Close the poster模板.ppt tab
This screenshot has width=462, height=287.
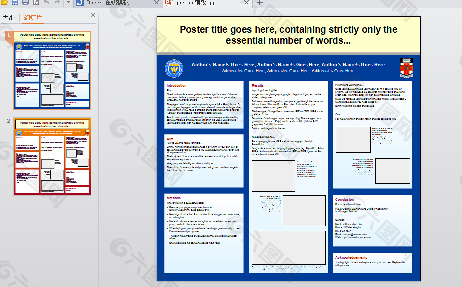pyautogui.click(x=246, y=2)
